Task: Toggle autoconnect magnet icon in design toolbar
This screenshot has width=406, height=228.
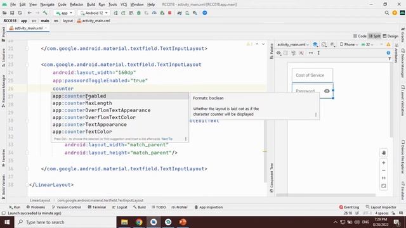Action: (293, 53)
